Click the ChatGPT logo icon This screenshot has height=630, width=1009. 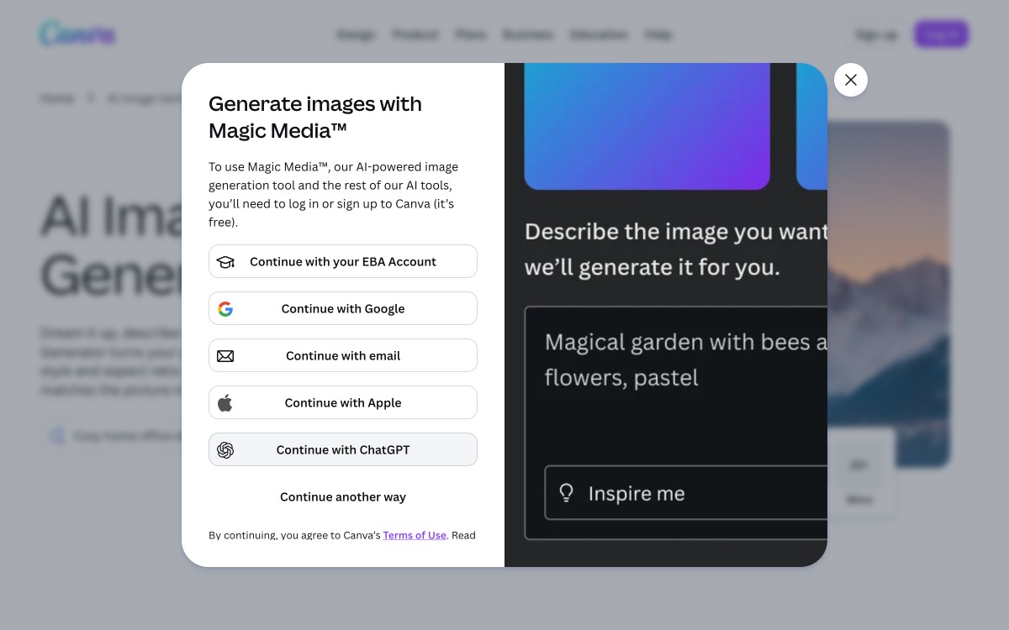[225, 450]
